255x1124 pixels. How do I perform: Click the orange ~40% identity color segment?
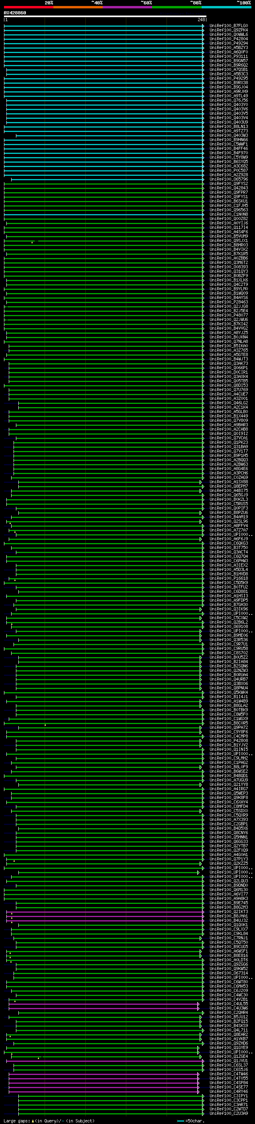click(x=78, y=7)
